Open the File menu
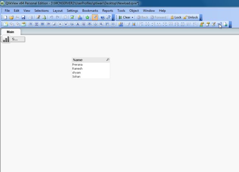This screenshot has width=239, height=172. click(7, 11)
